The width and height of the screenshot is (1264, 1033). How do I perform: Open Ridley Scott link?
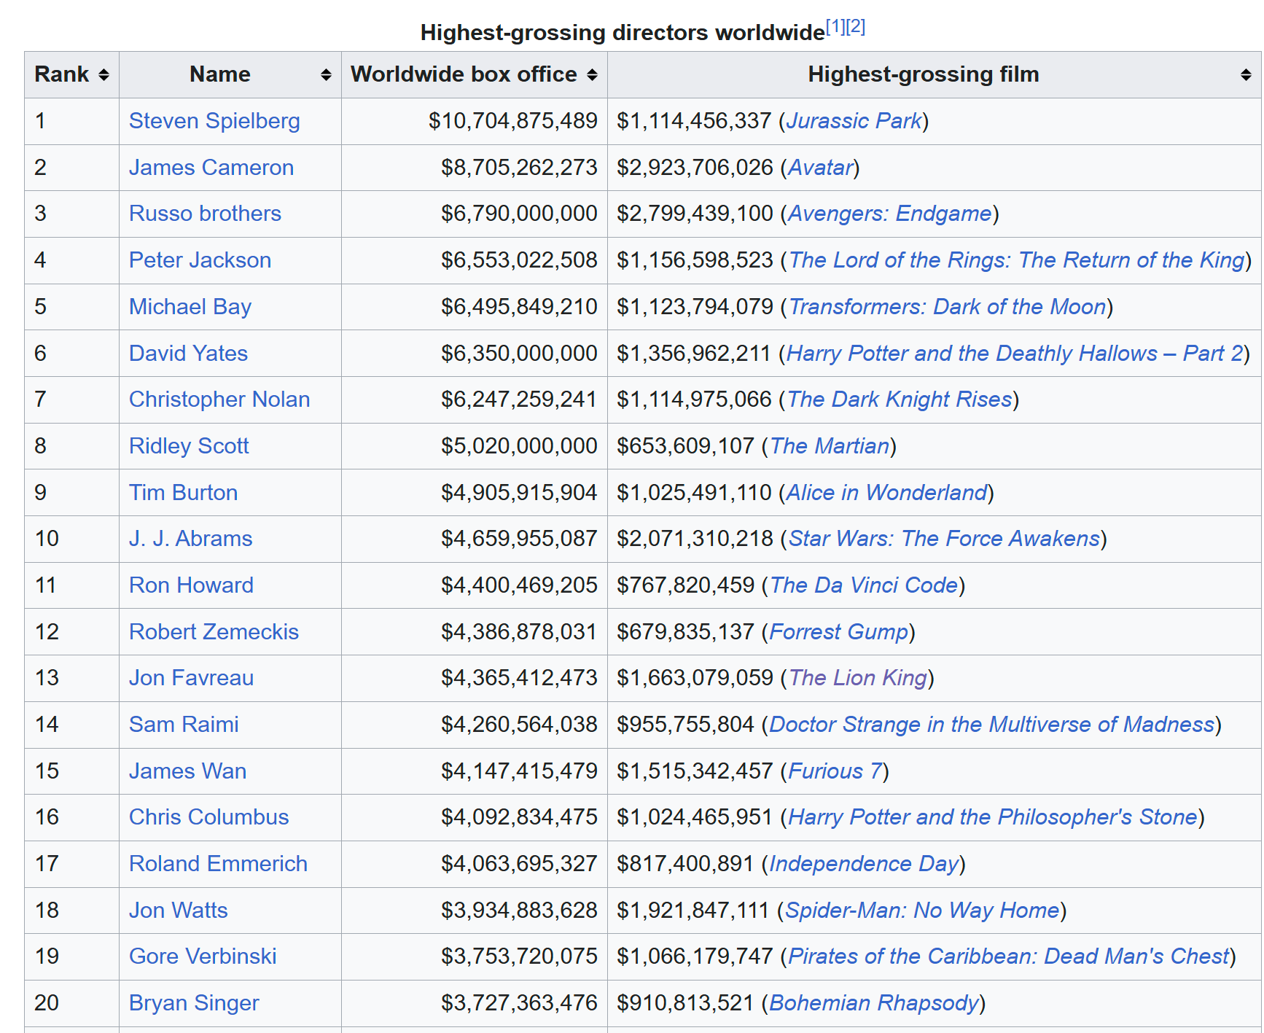point(189,446)
